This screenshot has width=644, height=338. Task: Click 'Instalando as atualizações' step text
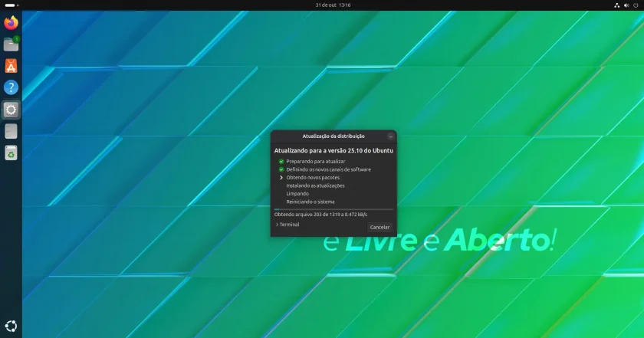point(315,185)
